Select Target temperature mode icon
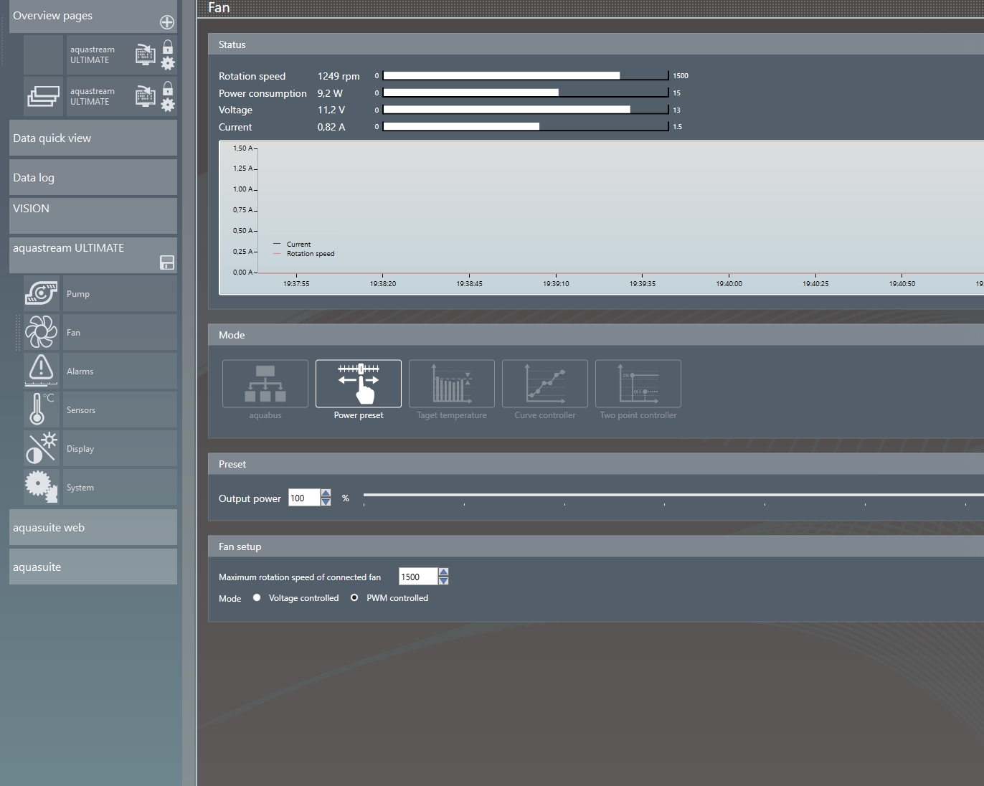The height and width of the screenshot is (786, 984). [x=452, y=384]
